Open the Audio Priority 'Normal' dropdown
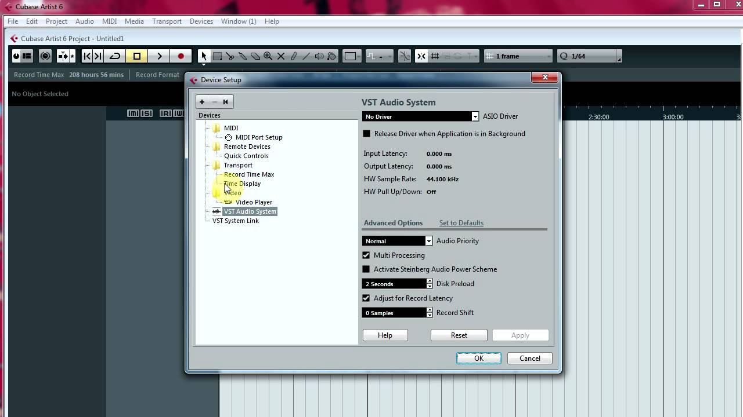Viewport: 743px width, 417px height. [x=397, y=241]
